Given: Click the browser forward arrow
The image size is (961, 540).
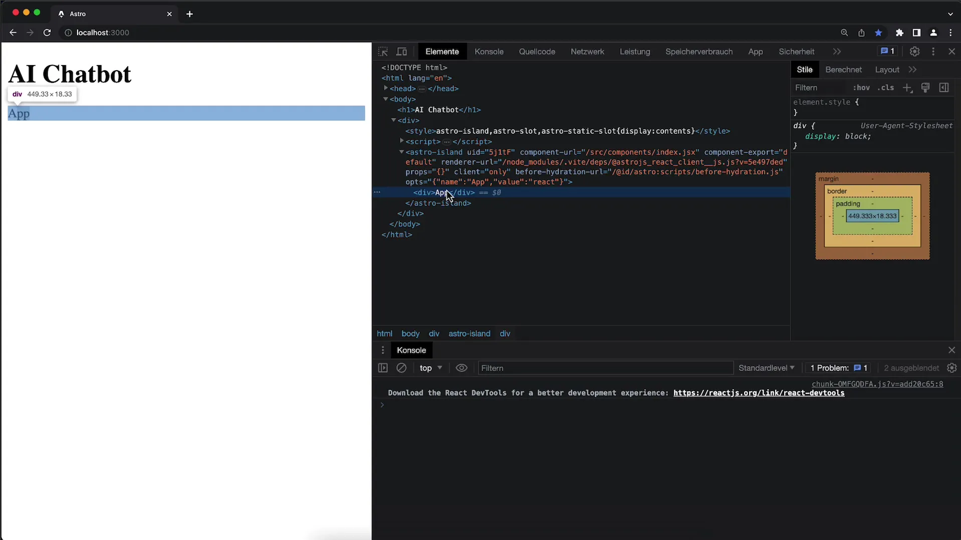Looking at the screenshot, I should pos(30,33).
